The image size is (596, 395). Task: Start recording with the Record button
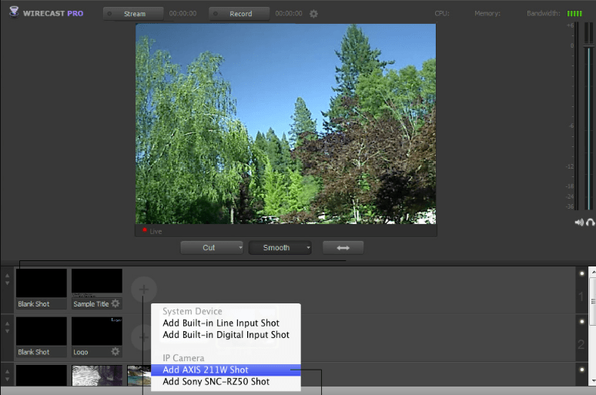coord(239,14)
